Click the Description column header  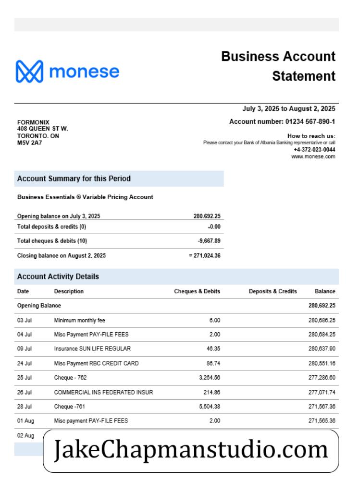pos(69,291)
